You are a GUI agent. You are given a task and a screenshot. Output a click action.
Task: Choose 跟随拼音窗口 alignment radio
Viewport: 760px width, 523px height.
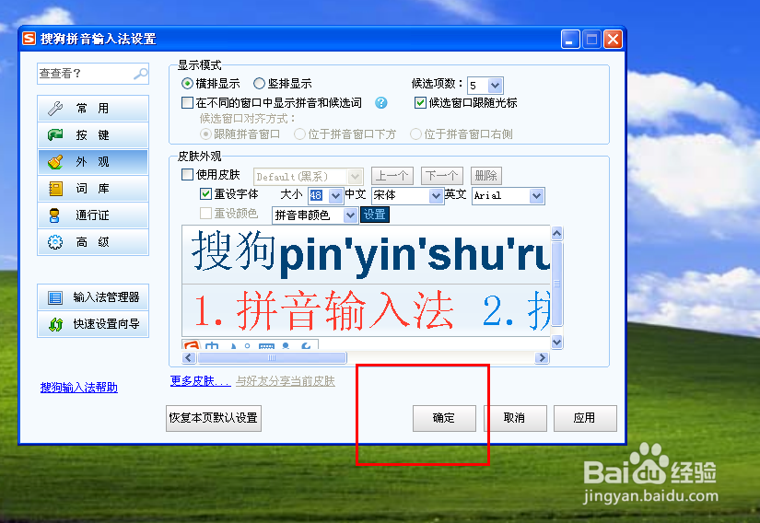tap(206, 134)
